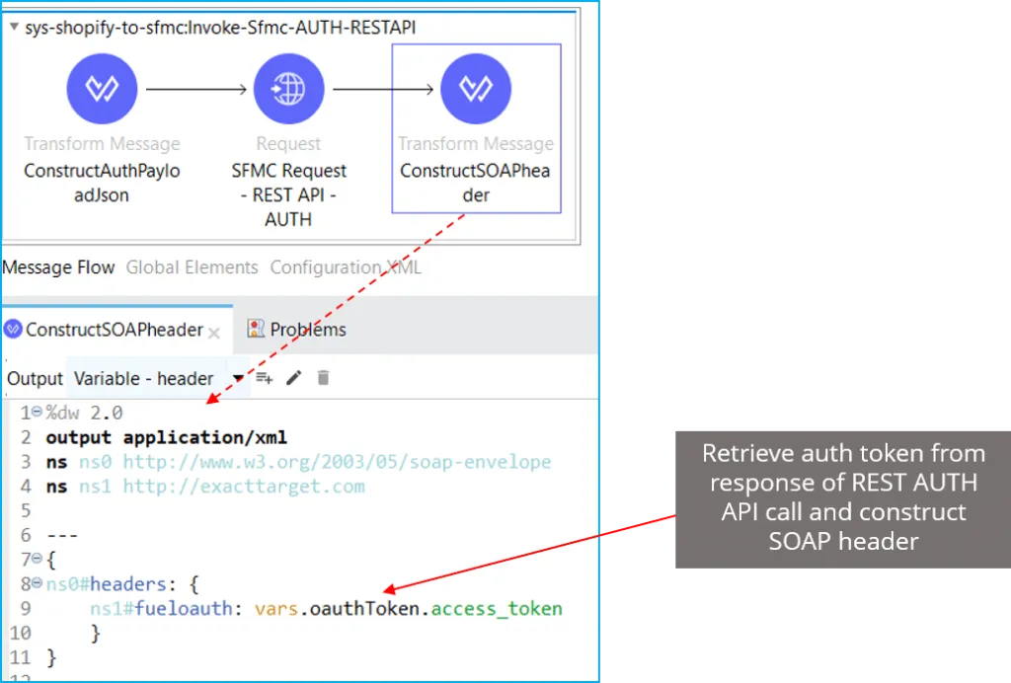This screenshot has width=1011, height=683.
Task: Click the soap-envelope namespace URL on line 3
Action: [337, 462]
